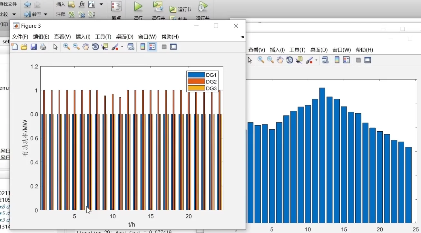Open 插入(I) menu in Figure 3

click(83, 37)
